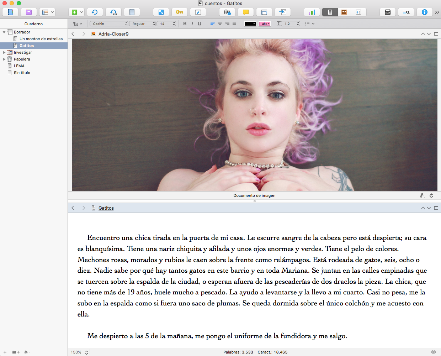The width and height of the screenshot is (441, 356).
Task: Click the typewriter compile icon
Action: (388, 12)
